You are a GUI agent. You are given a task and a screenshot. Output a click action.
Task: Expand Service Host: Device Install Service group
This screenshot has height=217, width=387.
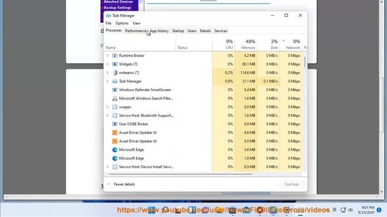(108, 167)
